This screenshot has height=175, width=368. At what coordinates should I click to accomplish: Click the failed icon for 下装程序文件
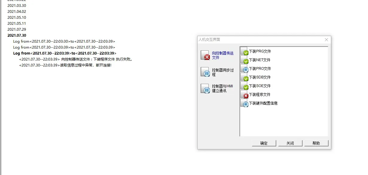click(245, 95)
